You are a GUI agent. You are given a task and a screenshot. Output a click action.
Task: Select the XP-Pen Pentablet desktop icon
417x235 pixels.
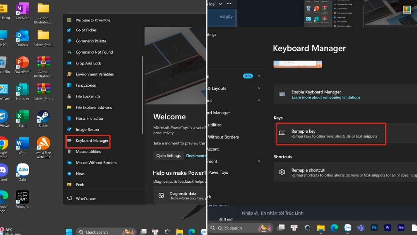23,200
